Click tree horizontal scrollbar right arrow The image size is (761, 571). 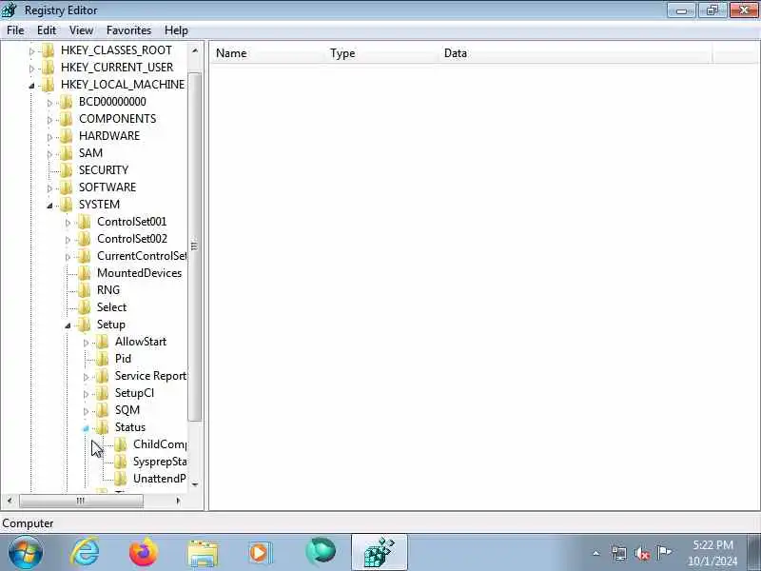click(x=179, y=501)
